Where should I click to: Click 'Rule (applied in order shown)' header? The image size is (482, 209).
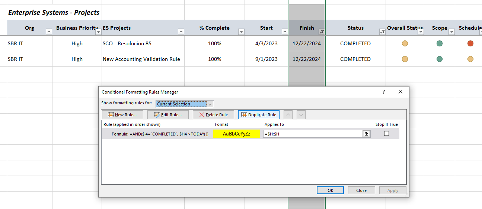pos(132,124)
